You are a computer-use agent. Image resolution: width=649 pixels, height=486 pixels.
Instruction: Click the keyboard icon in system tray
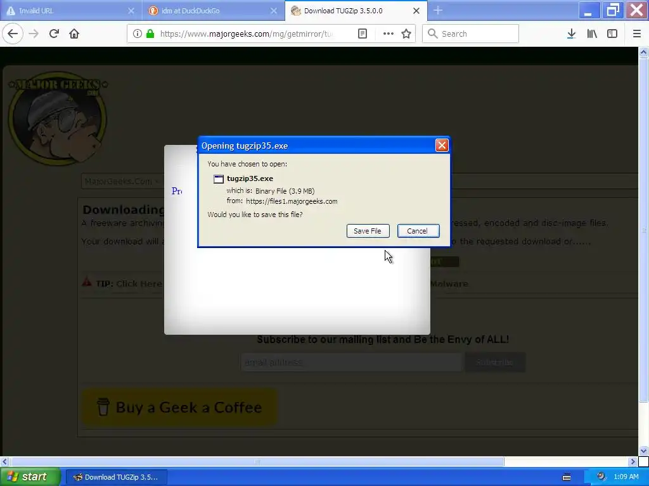(x=567, y=477)
